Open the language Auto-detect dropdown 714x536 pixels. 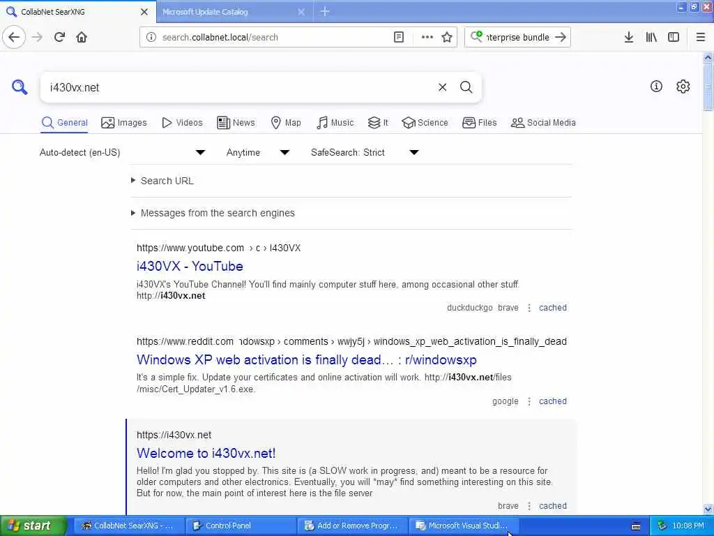coord(123,152)
